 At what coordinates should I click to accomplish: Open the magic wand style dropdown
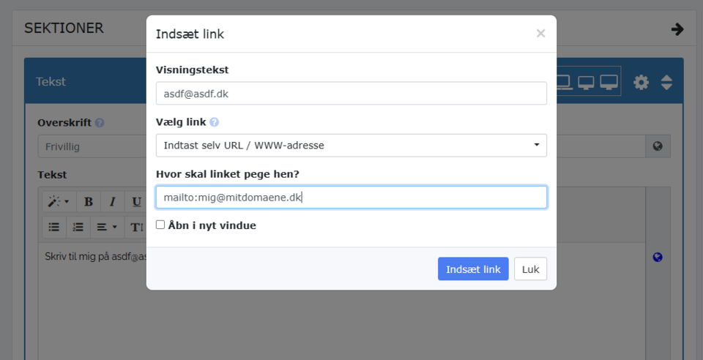58,202
